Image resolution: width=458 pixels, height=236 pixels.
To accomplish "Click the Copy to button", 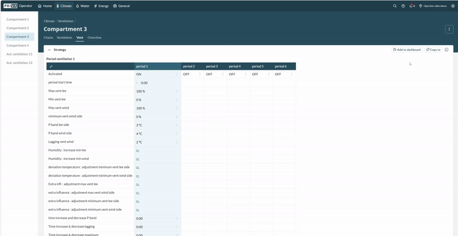I will tap(433, 50).
